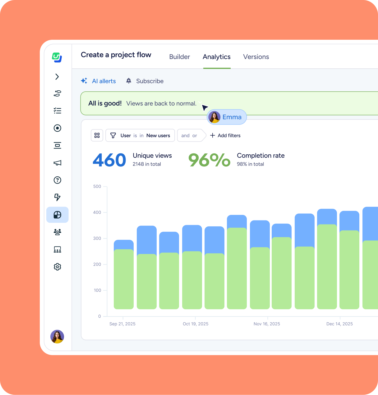Open the megaphone announcements panel

tap(57, 163)
